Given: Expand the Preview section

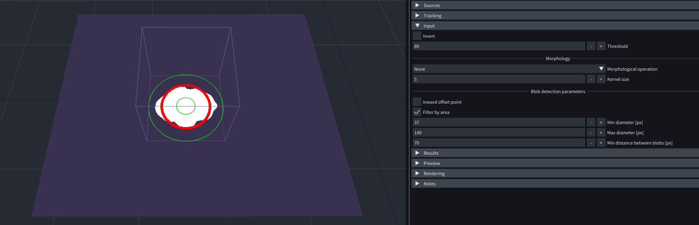Looking at the screenshot, I should 555,163.
